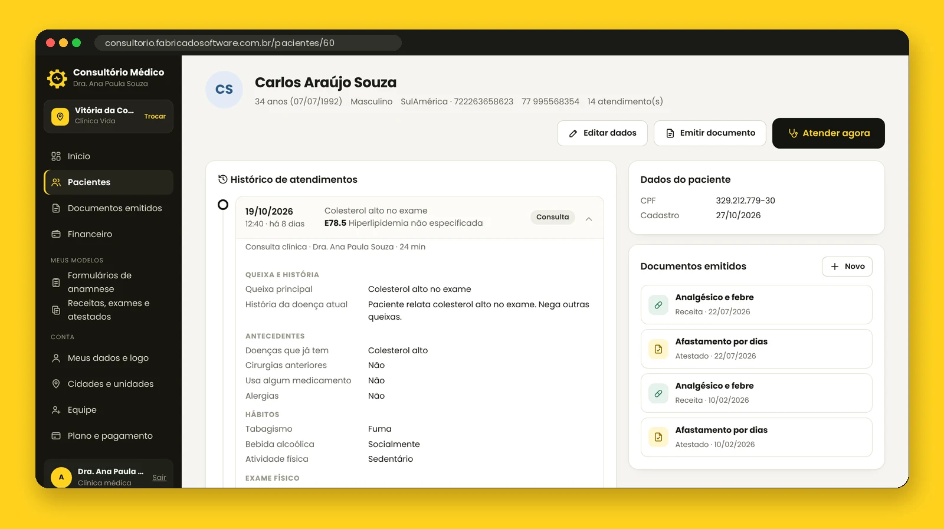Open Cidades e unidades settings

pos(109,384)
